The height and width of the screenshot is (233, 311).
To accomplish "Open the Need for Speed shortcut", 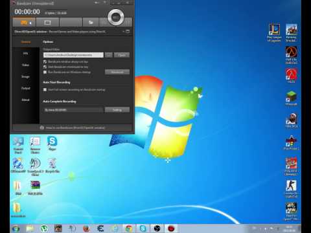I will click(x=292, y=211).
